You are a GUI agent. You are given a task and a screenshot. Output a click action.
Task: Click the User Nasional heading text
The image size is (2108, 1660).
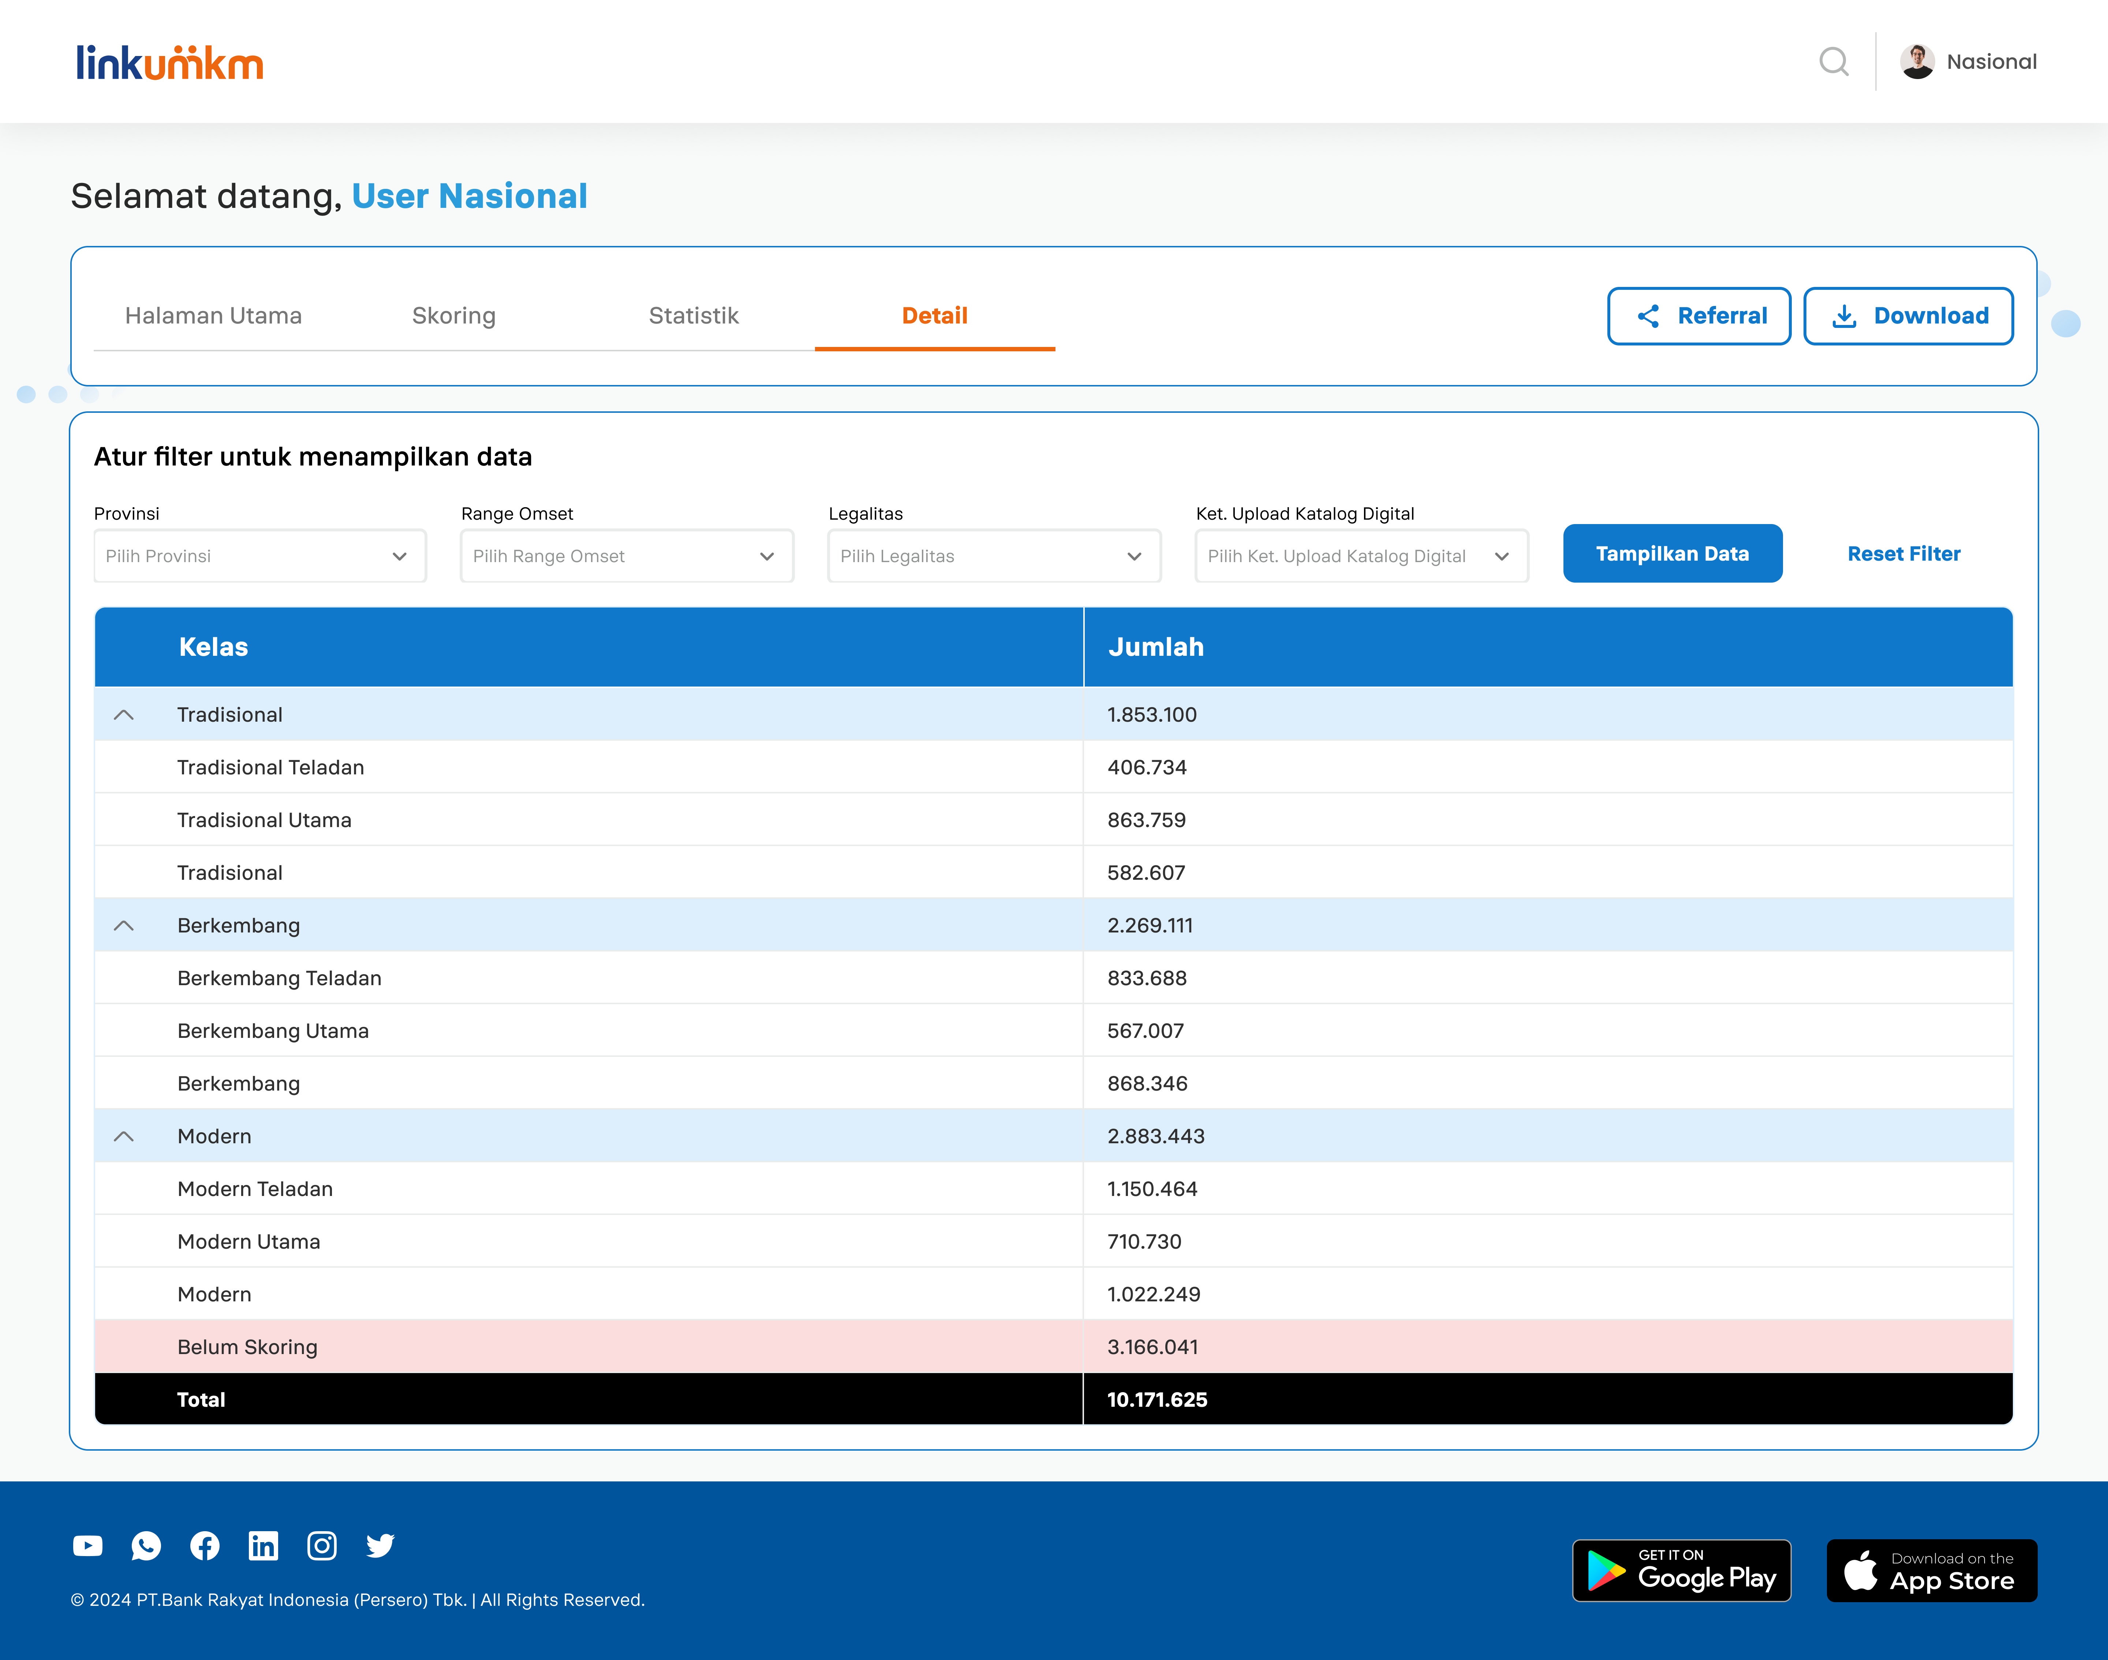tap(470, 196)
